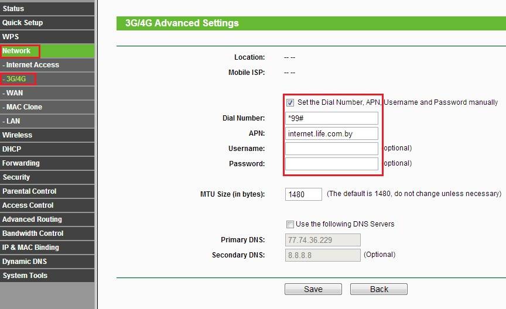Select the Network sidebar section

[x=47, y=51]
